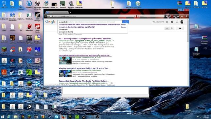Open VLC Media Player desktop shortcut
The image size is (211, 119).
click(21, 73)
